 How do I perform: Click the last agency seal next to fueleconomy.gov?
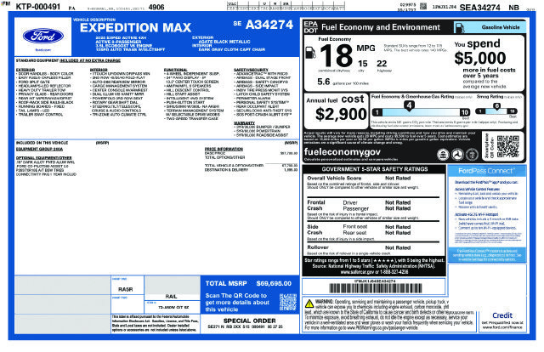click(472, 154)
